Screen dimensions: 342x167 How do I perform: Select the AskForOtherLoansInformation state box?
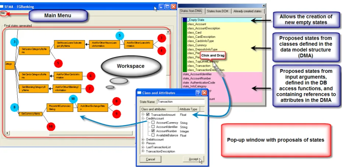point(138,44)
